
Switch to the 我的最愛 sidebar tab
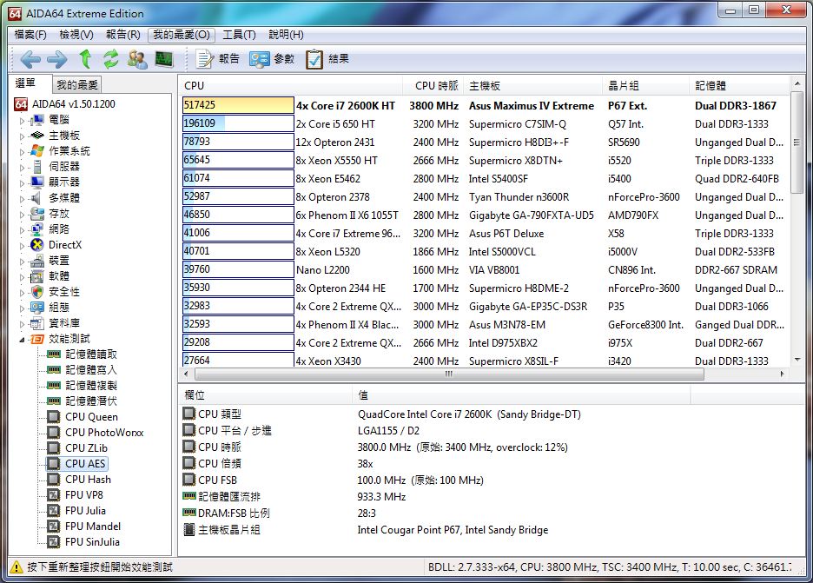(x=76, y=84)
